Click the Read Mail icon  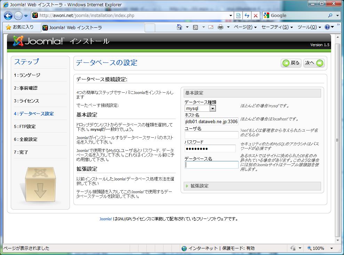211,27
